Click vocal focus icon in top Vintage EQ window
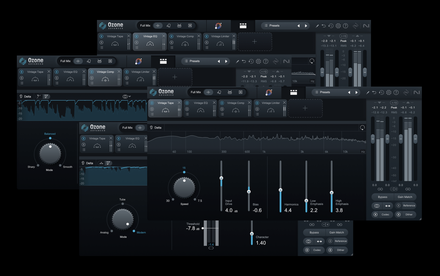 [x=168, y=26]
